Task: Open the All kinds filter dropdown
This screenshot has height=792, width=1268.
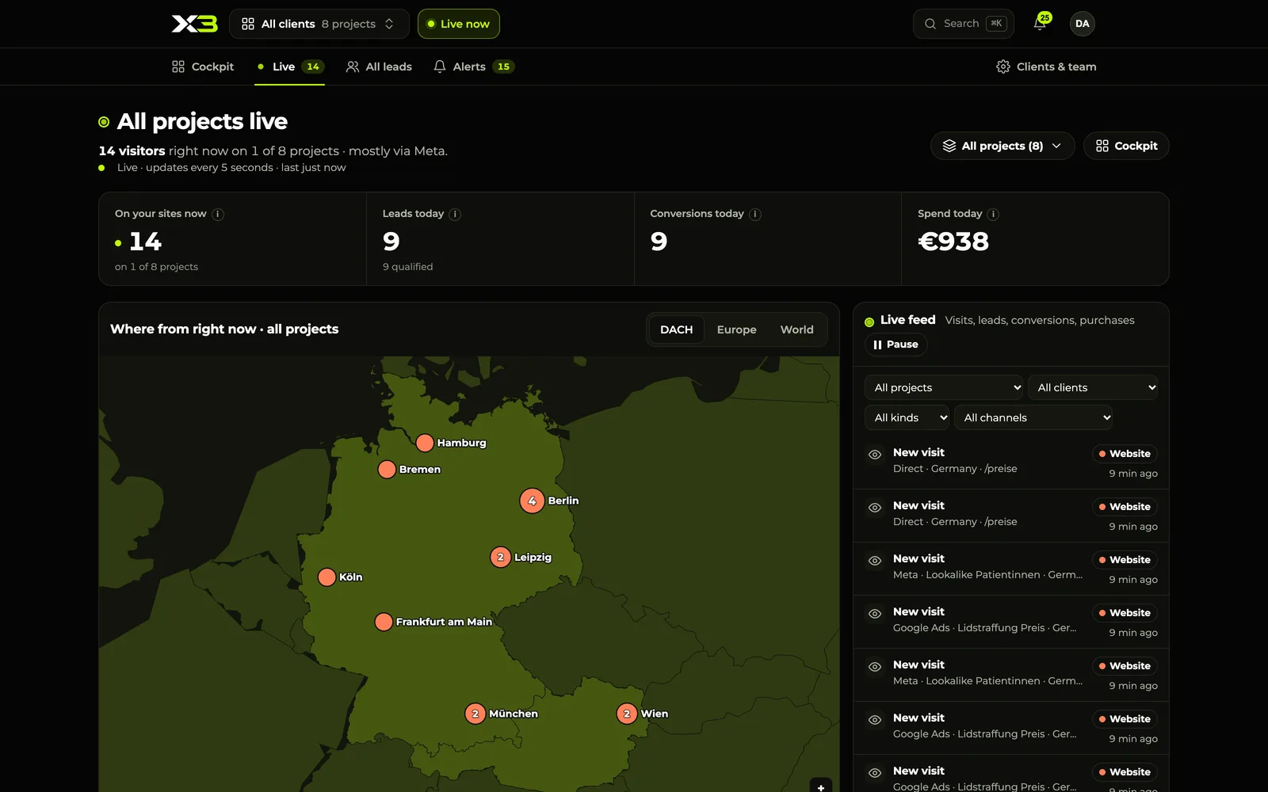Action: point(907,417)
